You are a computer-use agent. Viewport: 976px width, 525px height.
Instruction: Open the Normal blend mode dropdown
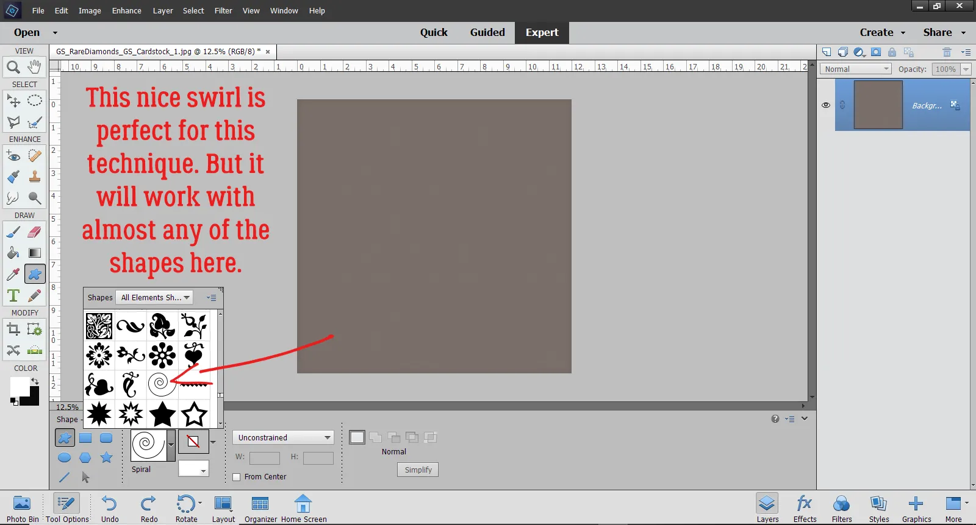click(856, 69)
